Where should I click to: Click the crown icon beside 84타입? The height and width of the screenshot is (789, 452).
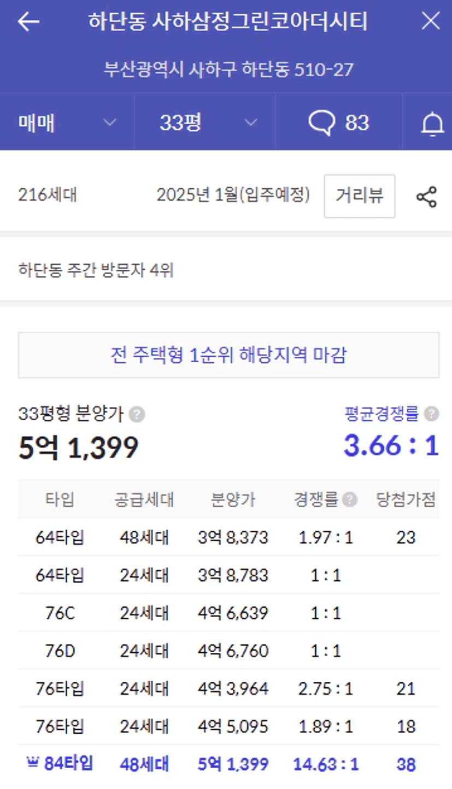[33, 763]
